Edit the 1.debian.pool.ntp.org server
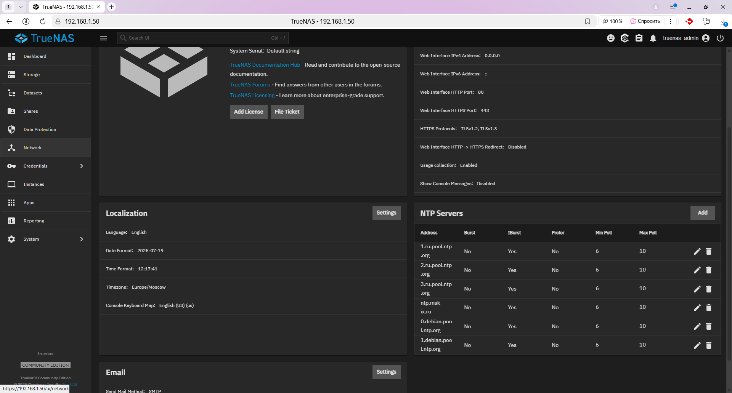 (697, 345)
